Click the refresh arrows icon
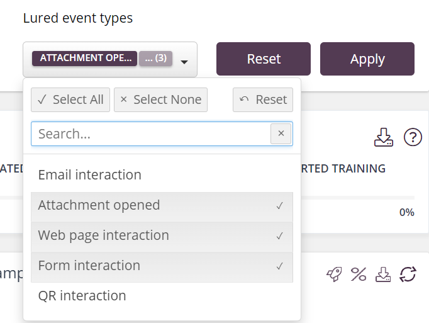 pyautogui.click(x=408, y=274)
